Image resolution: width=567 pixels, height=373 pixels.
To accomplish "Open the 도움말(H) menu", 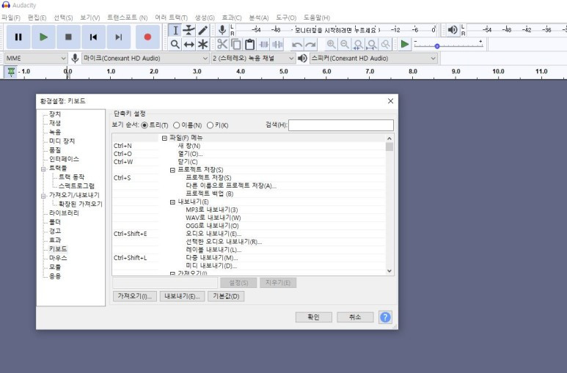I will [316, 18].
